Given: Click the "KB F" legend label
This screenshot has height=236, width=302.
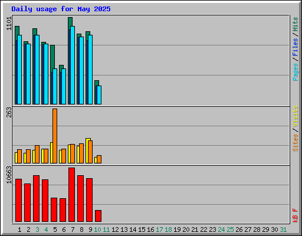Looking at the screenshot, I should coord(296,215).
